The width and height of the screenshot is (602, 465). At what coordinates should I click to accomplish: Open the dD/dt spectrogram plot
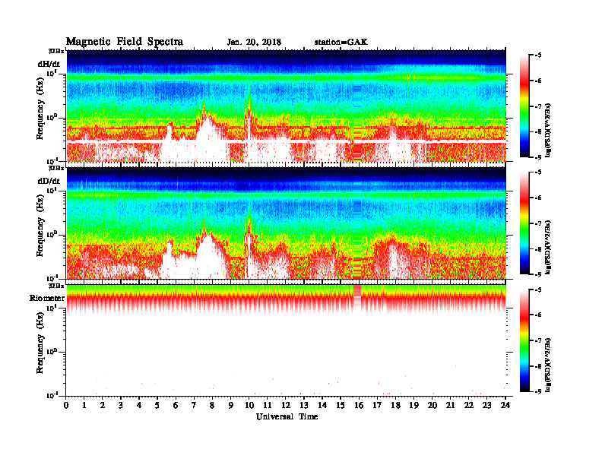coord(287,223)
